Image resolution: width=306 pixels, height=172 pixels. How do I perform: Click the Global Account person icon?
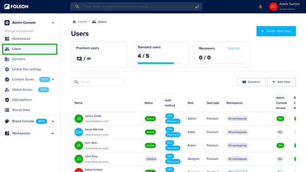(7, 90)
